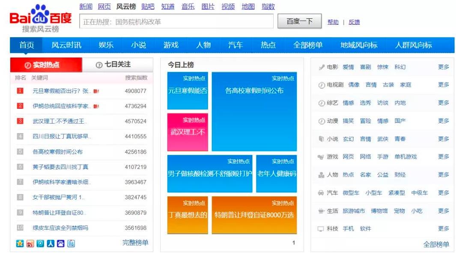The width and height of the screenshot is (456, 253).
Task: Click the 百度一下 search button
Action: coord(300,21)
